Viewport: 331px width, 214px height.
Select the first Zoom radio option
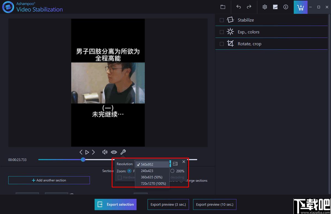[x=129, y=171]
